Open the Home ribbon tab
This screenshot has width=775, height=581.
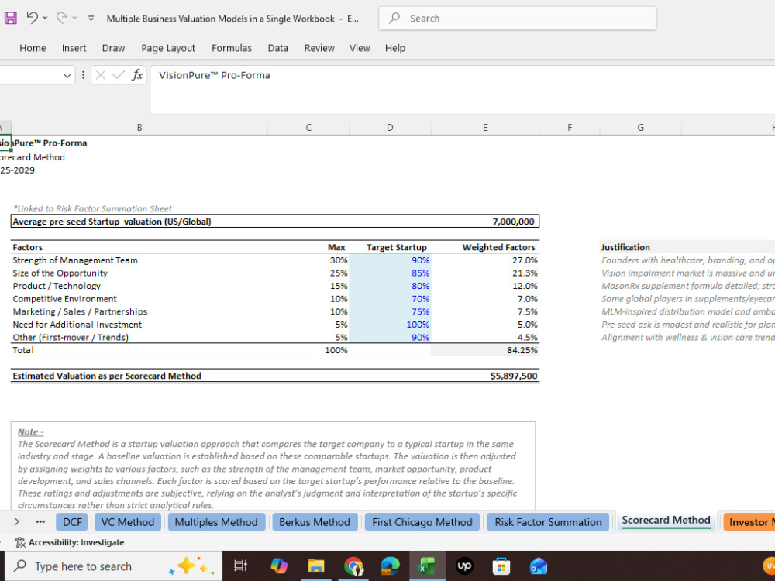[x=33, y=48]
